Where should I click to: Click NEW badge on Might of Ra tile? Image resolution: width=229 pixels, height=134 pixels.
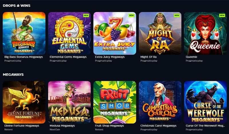pyautogui.click(x=177, y=15)
